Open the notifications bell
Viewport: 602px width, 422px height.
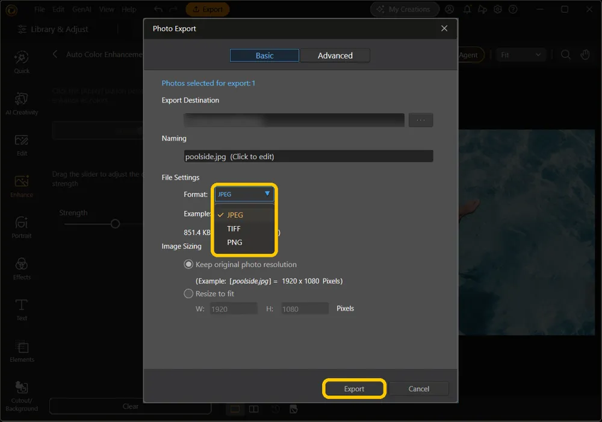coord(467,9)
